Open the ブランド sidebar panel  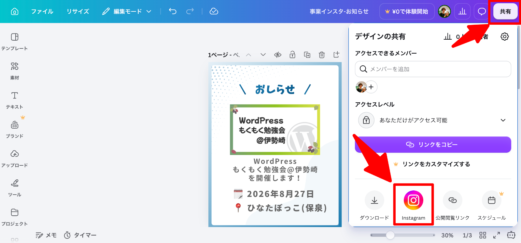pyautogui.click(x=15, y=130)
